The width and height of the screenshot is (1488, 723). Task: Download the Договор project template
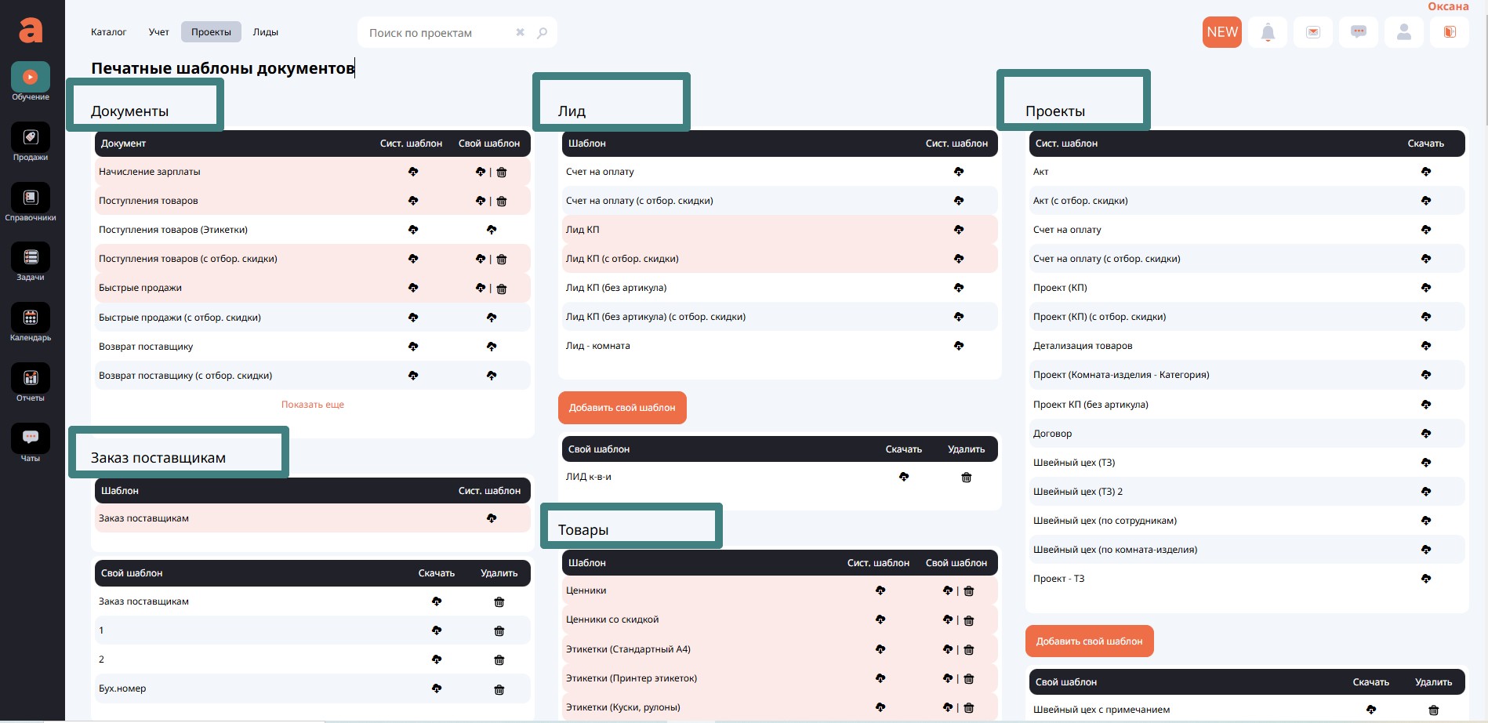tap(1426, 434)
